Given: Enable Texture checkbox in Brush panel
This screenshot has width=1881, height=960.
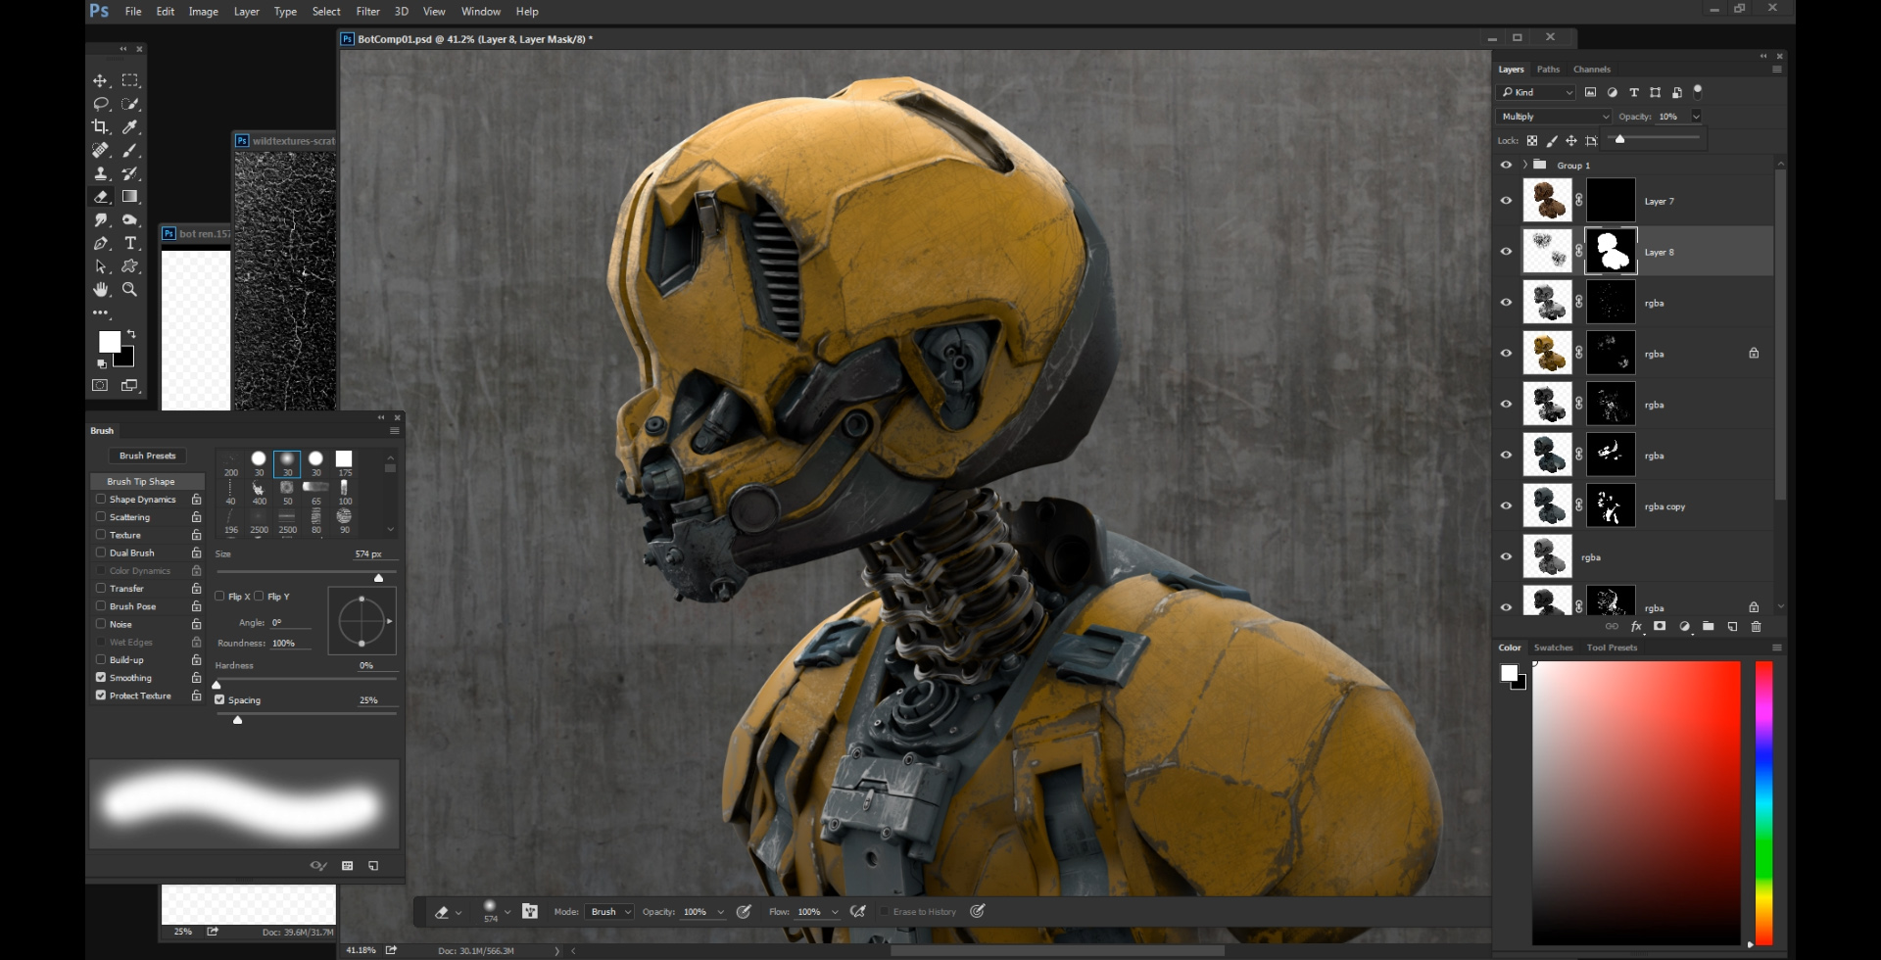Looking at the screenshot, I should (x=101, y=535).
